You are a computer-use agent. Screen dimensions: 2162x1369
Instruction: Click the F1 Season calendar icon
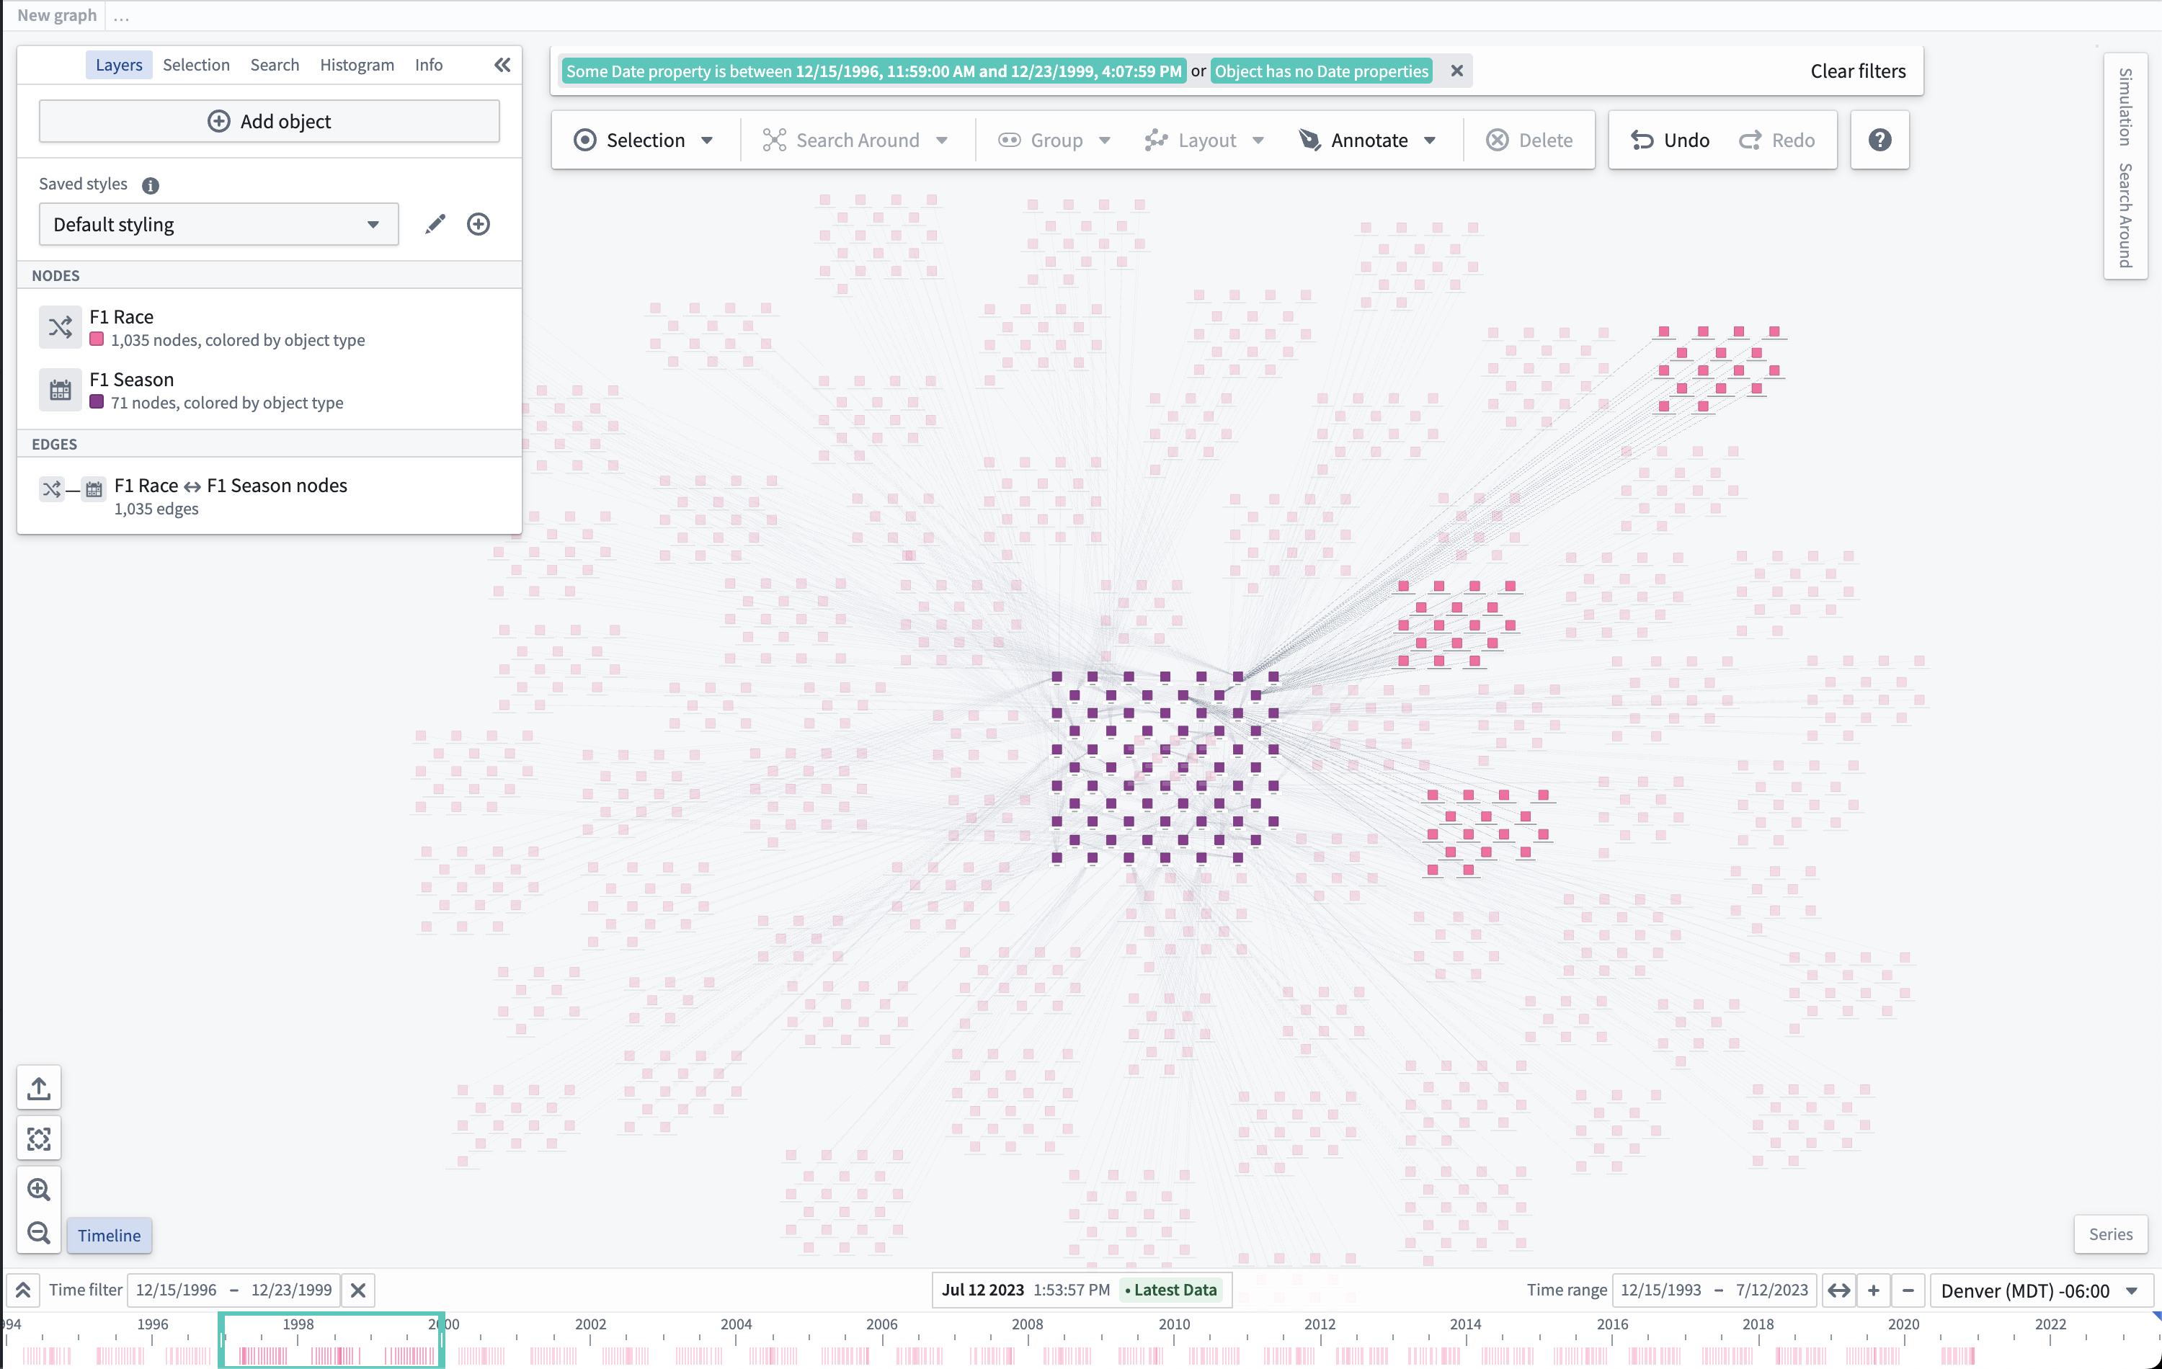coord(60,391)
